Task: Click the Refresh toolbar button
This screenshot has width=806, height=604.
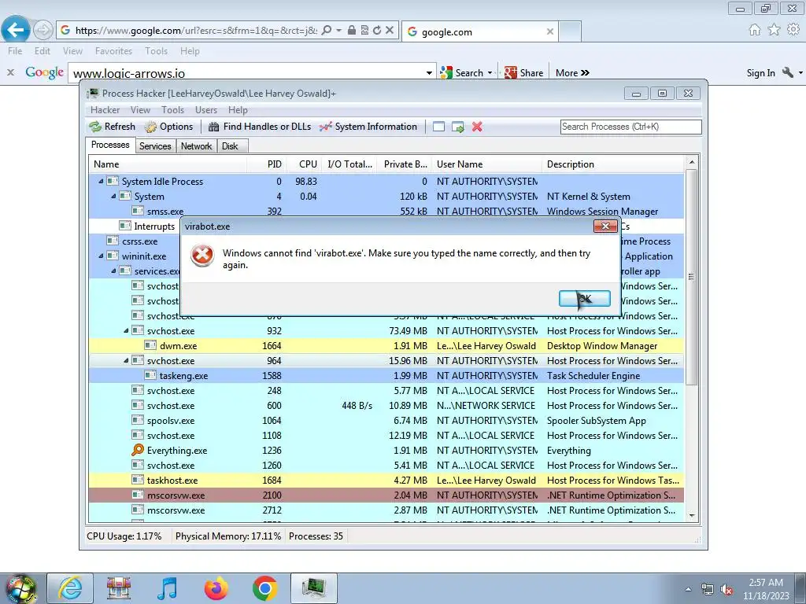Action: tap(112, 127)
